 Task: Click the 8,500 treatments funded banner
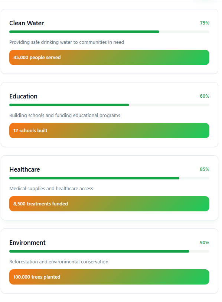(109, 204)
